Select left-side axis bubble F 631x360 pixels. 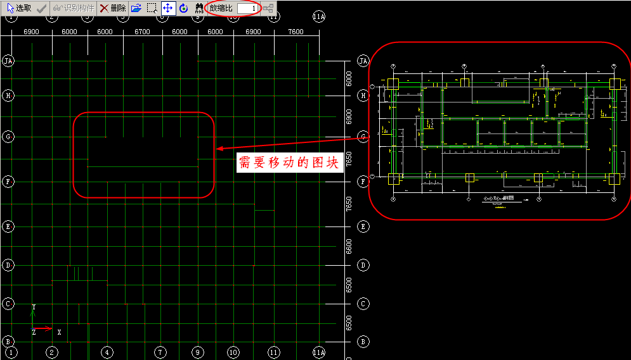8,182
